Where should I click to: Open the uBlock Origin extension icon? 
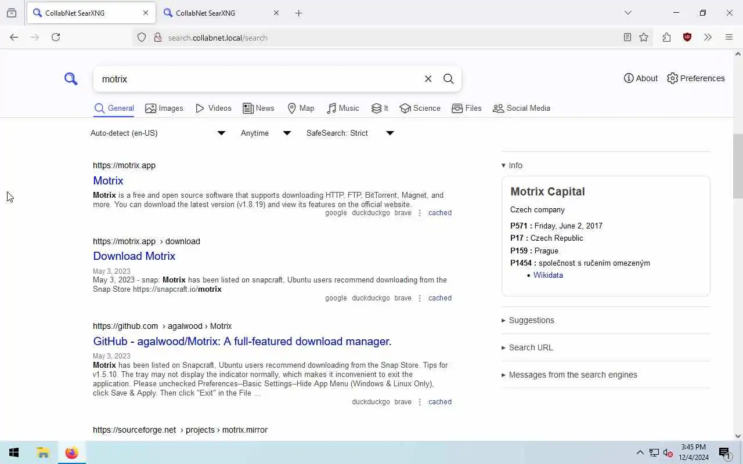(687, 38)
